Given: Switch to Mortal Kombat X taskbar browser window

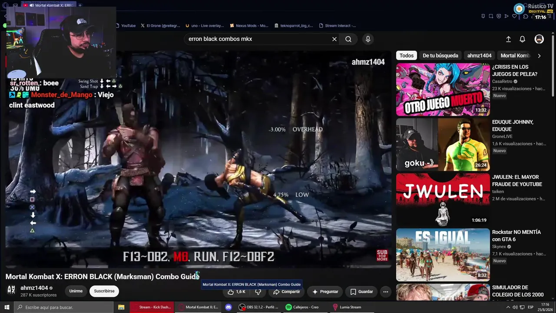Looking at the screenshot, I should pyautogui.click(x=199, y=307).
